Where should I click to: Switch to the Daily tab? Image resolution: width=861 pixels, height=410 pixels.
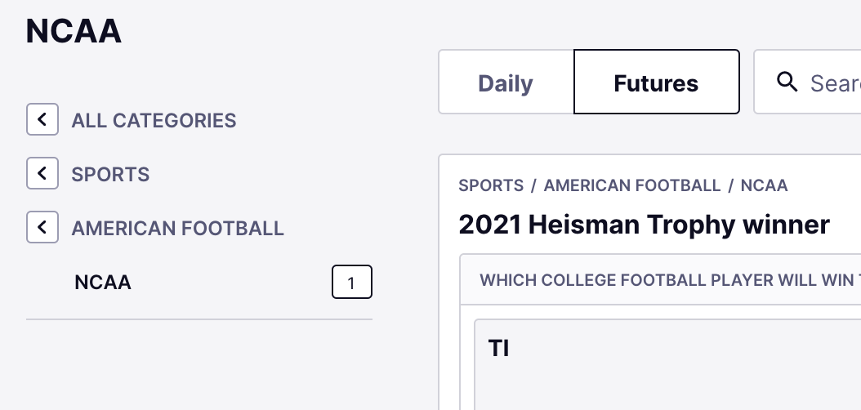(x=506, y=82)
